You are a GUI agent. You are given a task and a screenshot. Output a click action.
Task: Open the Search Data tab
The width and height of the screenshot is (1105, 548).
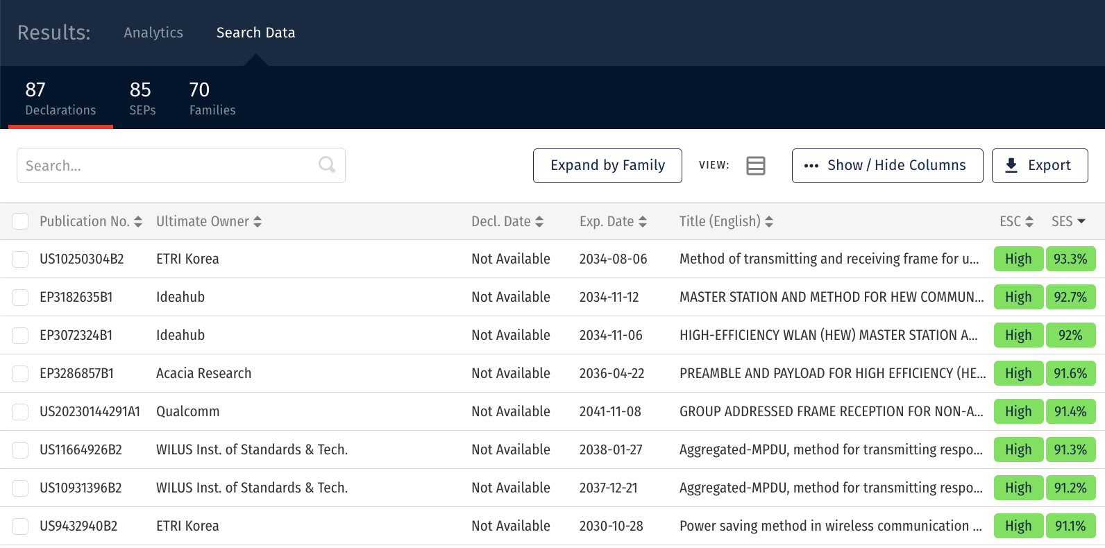pyautogui.click(x=255, y=33)
